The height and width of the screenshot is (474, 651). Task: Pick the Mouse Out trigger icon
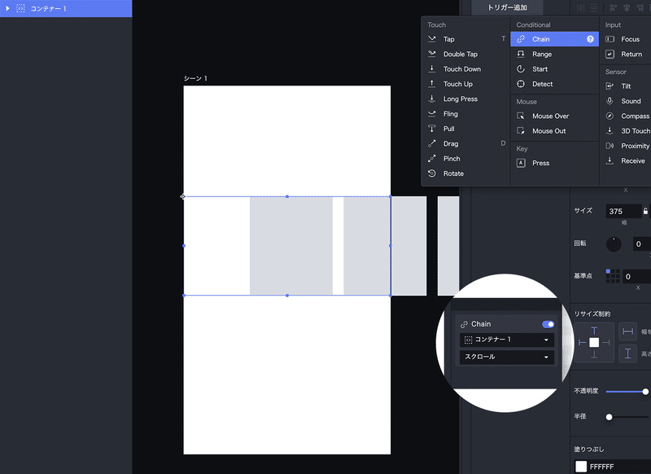click(521, 131)
